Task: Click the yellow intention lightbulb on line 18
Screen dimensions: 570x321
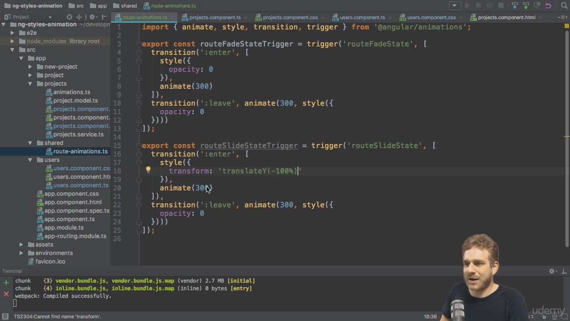Action: point(148,170)
